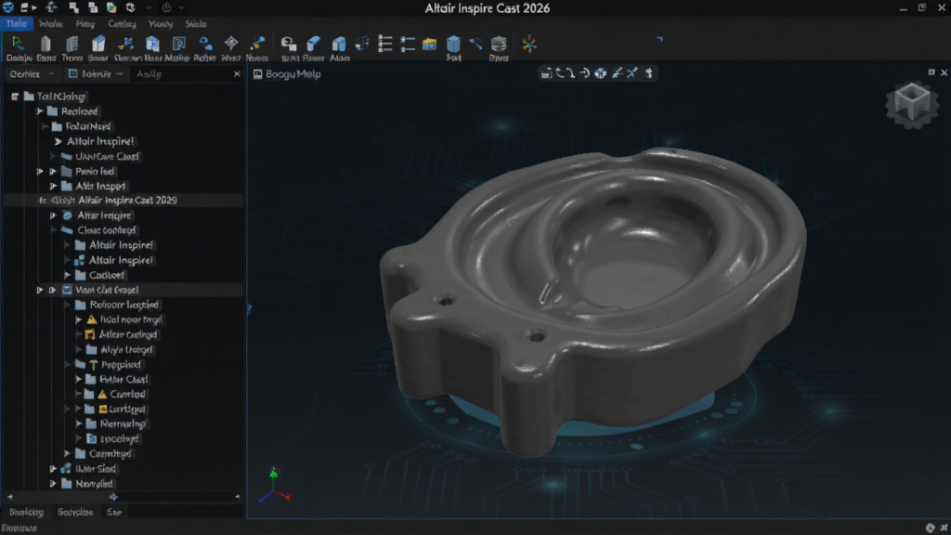Viewport: 951px width, 535px height.
Task: Click the globe-like icon in the viewport toolbar
Action: click(601, 73)
